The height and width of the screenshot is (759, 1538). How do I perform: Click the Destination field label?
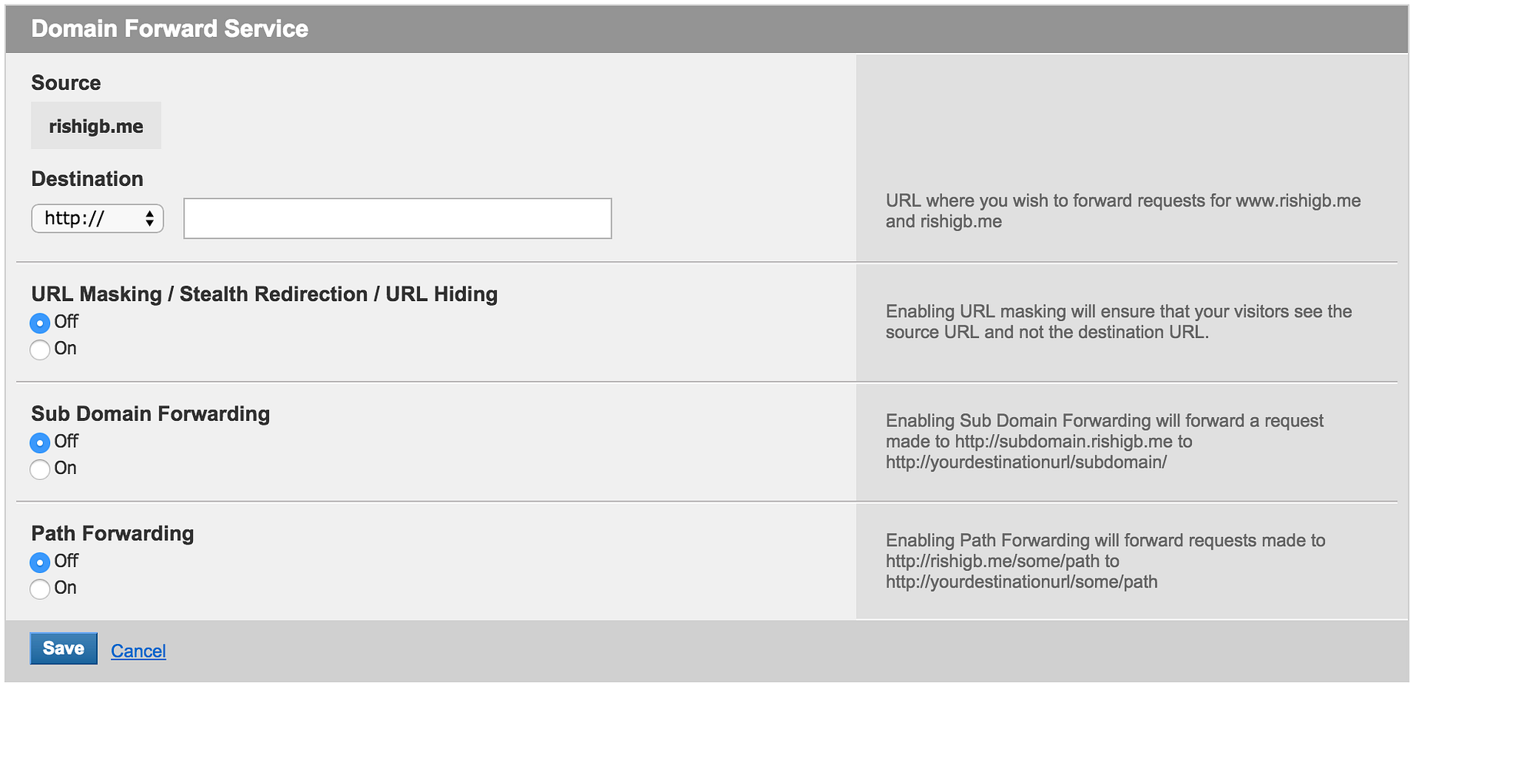click(x=88, y=179)
